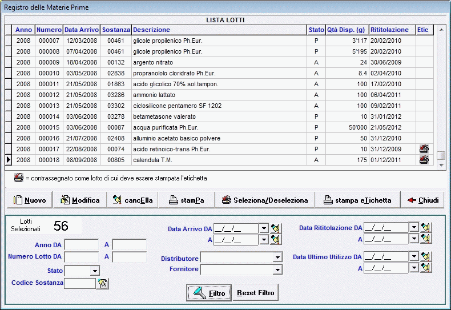Sort by Descrizione column header
451x310 pixels.
click(x=219, y=30)
